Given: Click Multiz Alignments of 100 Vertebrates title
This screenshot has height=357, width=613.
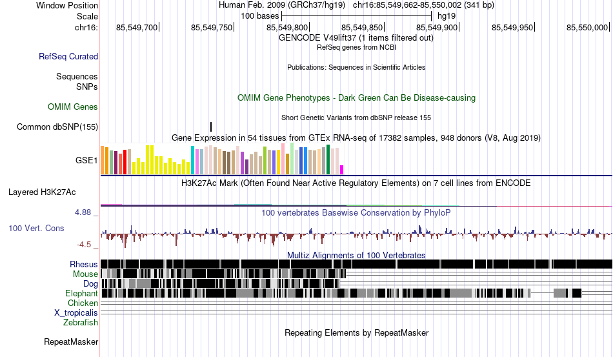Looking at the screenshot, I should click(356, 256).
